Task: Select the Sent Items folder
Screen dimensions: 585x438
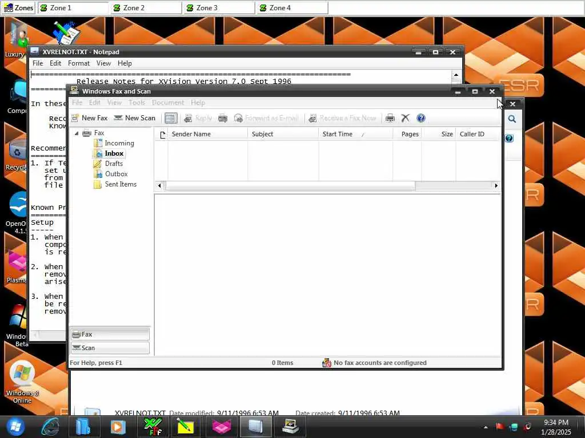Action: click(x=115, y=184)
